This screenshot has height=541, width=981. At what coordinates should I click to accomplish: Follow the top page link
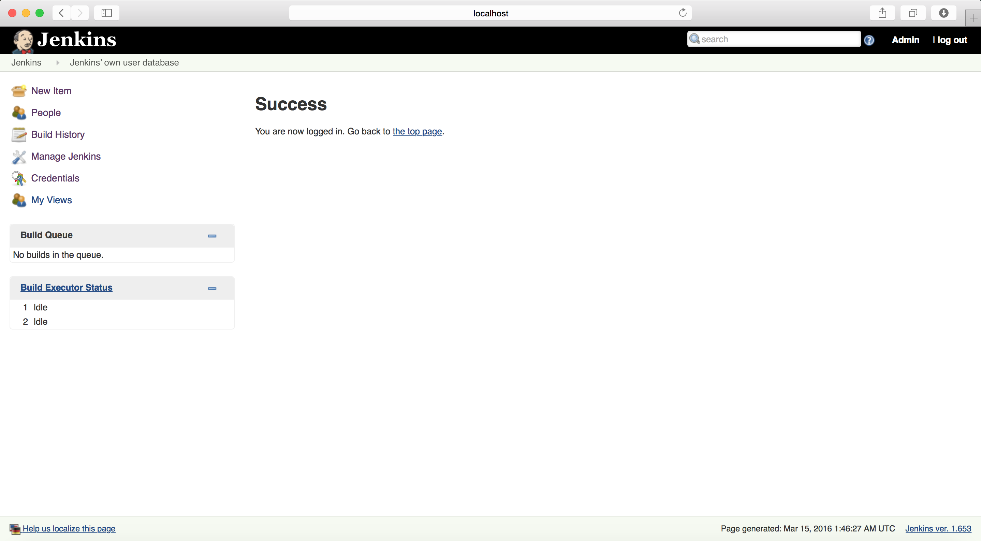click(x=417, y=131)
